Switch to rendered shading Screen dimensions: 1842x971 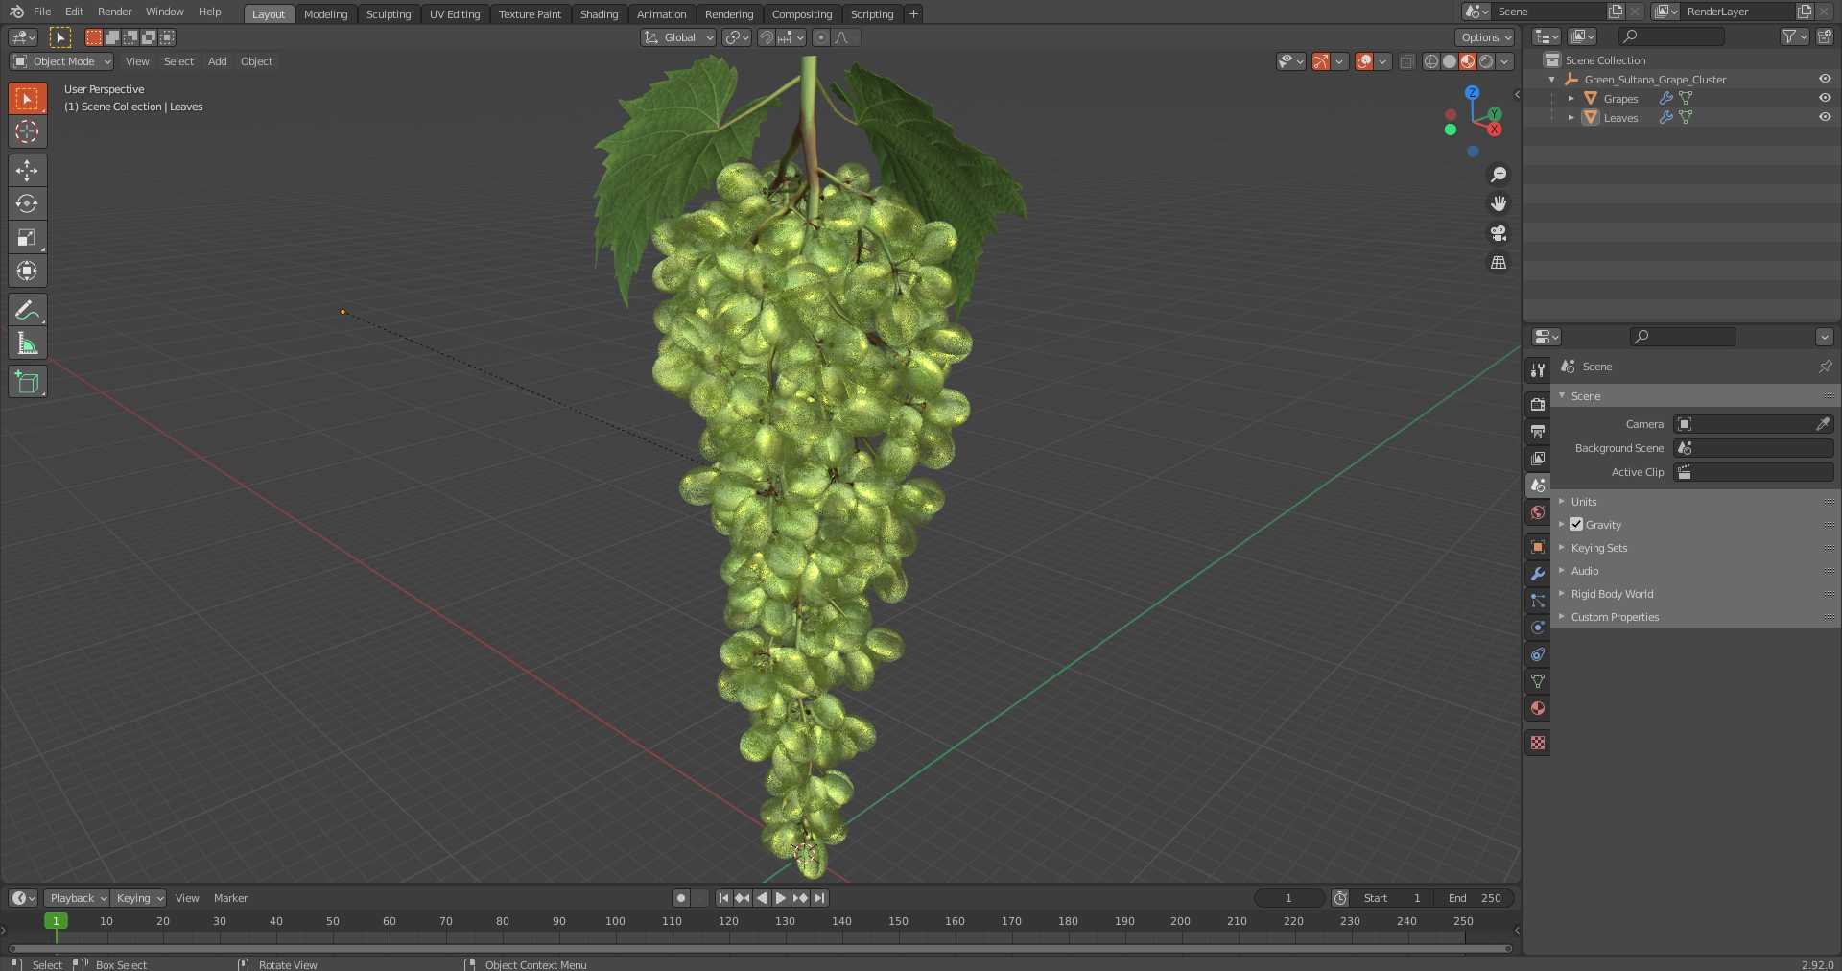(1486, 61)
